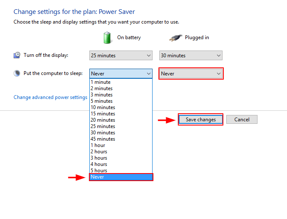
Task: Open the on-battery display timeout dropdown
Action: coord(121,56)
